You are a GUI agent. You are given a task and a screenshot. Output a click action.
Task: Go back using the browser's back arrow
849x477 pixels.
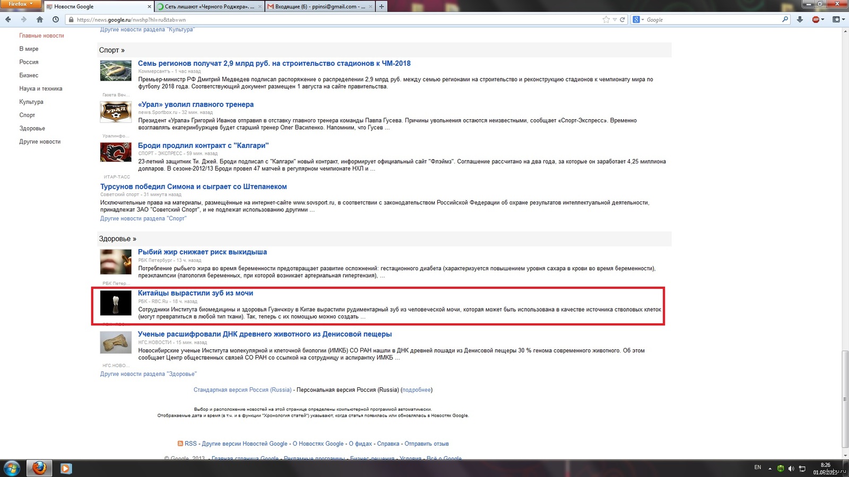pos(8,20)
